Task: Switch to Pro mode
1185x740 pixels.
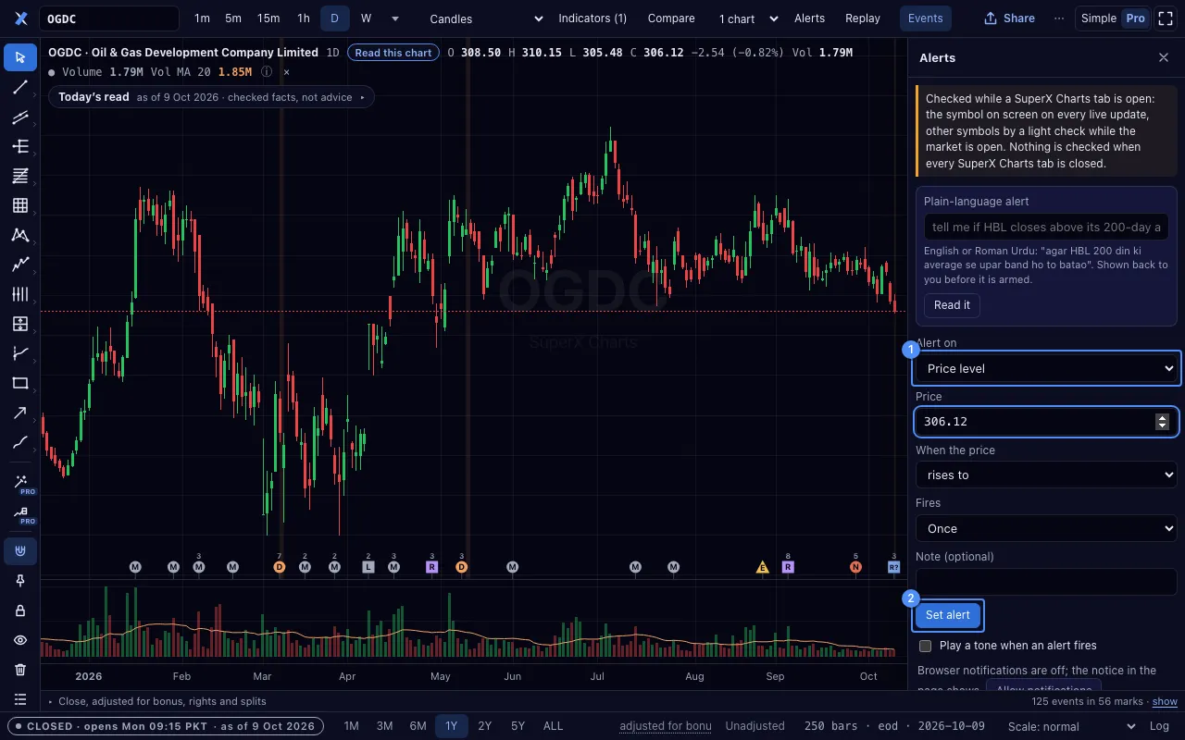Action: pos(1135,18)
